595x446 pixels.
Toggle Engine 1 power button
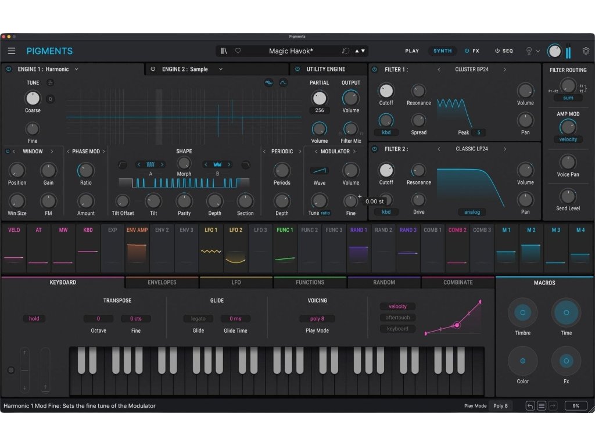click(9, 69)
